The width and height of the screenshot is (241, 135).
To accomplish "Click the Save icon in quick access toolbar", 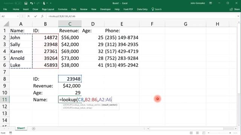I will [26, 3].
